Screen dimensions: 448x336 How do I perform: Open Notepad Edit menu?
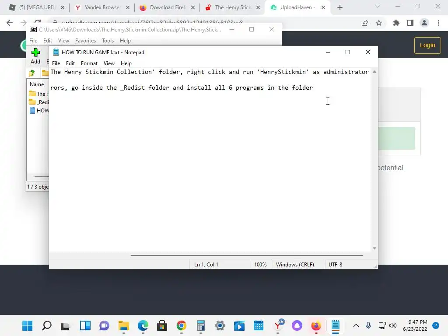(70, 63)
